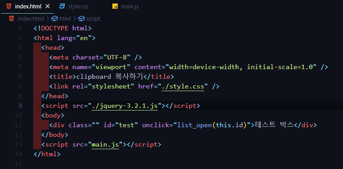Click the "width=device-width, initial-scale=1.0" string
Screen dimensions: 343x169
(x=241, y=67)
